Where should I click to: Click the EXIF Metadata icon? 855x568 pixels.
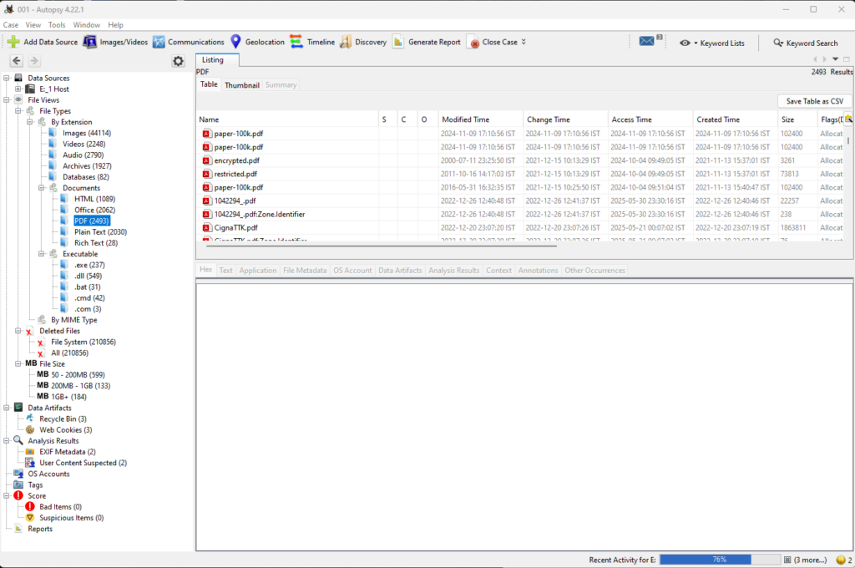click(30, 452)
